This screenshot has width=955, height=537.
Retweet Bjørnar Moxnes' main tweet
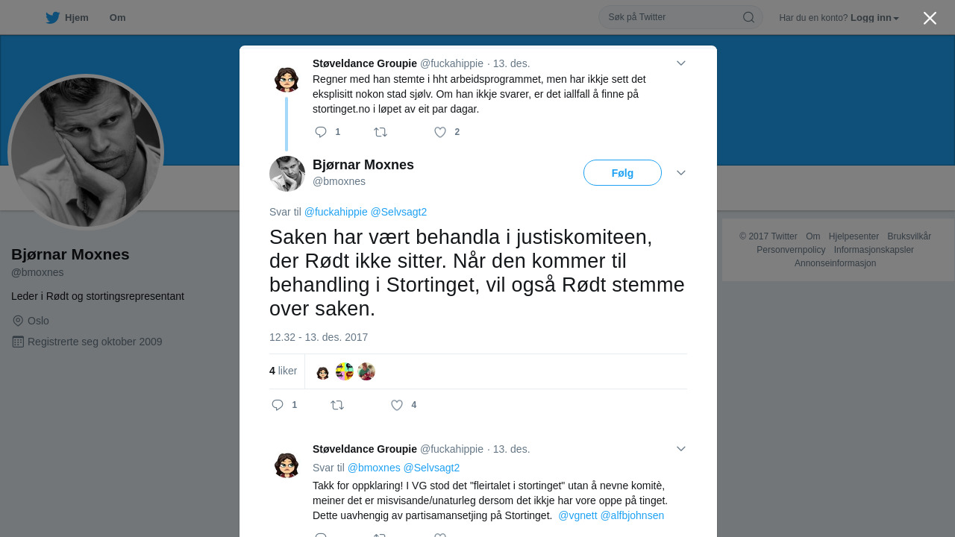coord(337,405)
